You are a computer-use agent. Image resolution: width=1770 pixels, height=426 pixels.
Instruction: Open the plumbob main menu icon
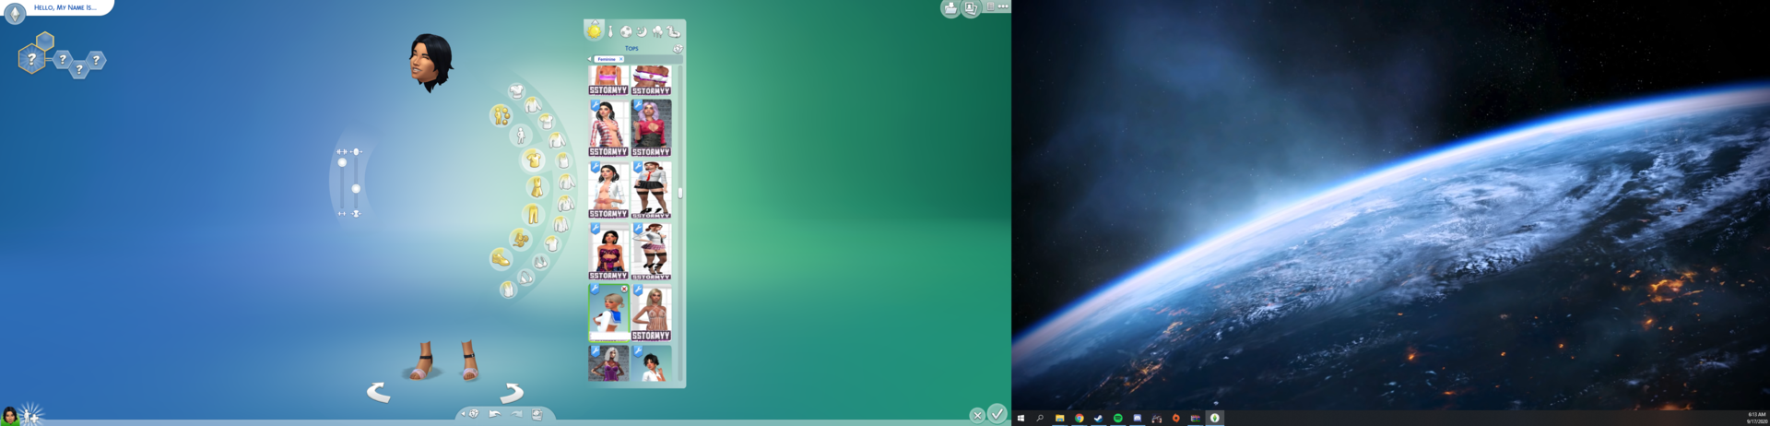(15, 13)
